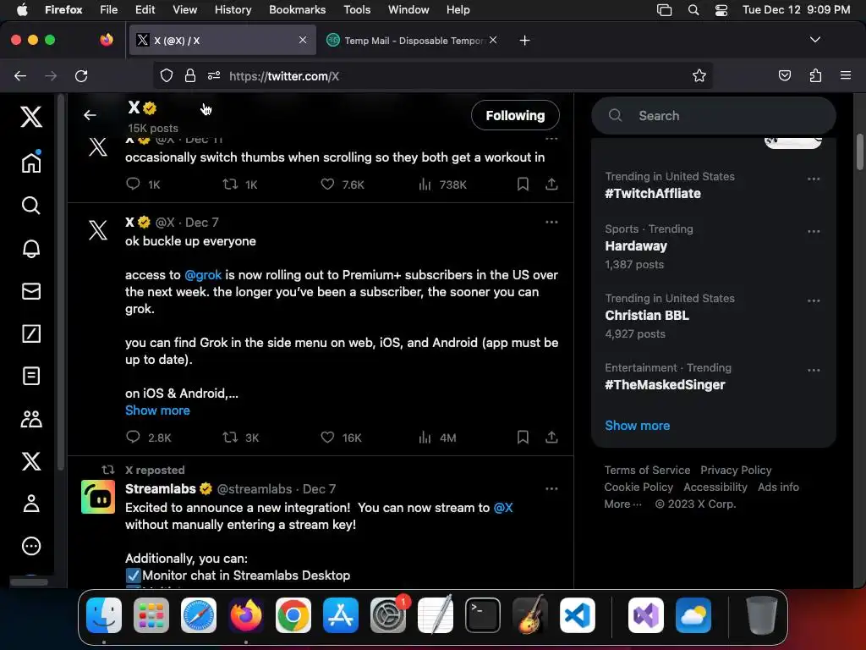
Task: Open the #TwitchAffliate trend
Action: pos(652,194)
